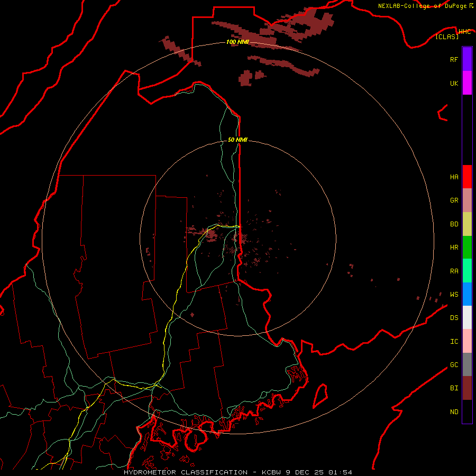This screenshot has height=476, width=476.
Task: Click the GC gray legend swatch
Action: (x=467, y=364)
